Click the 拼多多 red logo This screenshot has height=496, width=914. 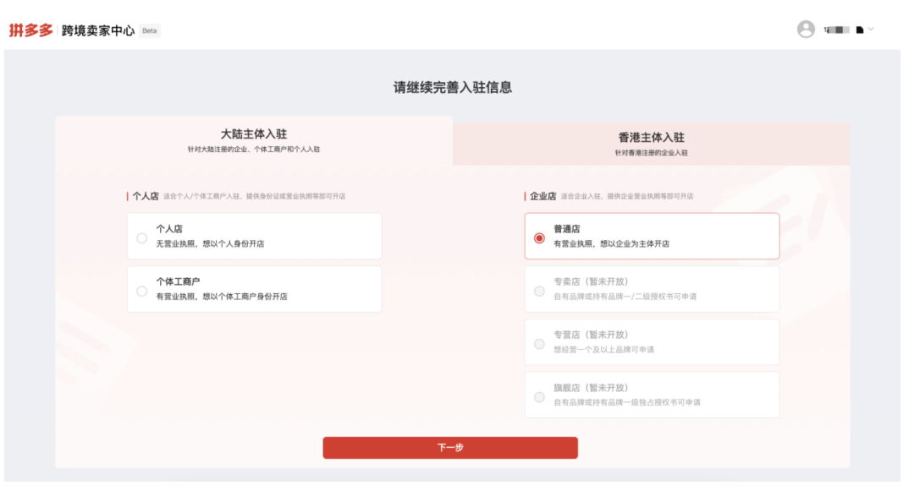tap(30, 30)
